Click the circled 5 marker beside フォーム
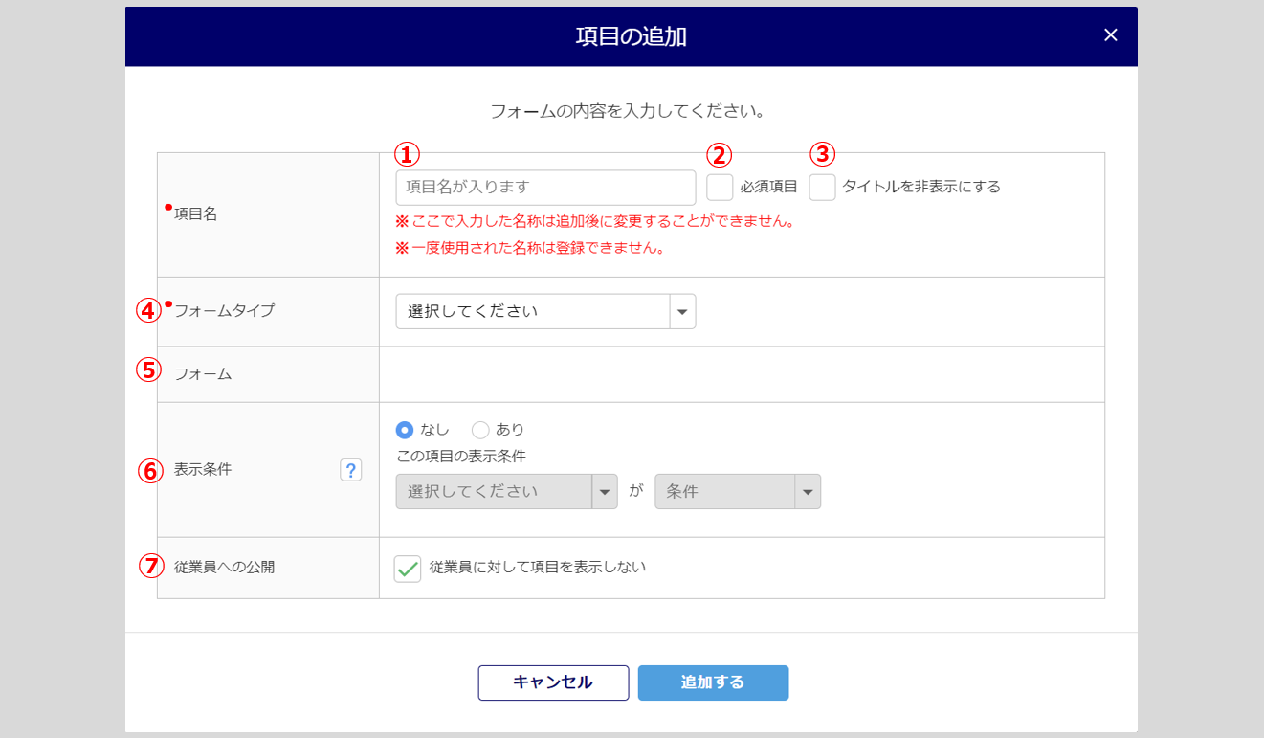1264x738 pixels. click(x=148, y=369)
